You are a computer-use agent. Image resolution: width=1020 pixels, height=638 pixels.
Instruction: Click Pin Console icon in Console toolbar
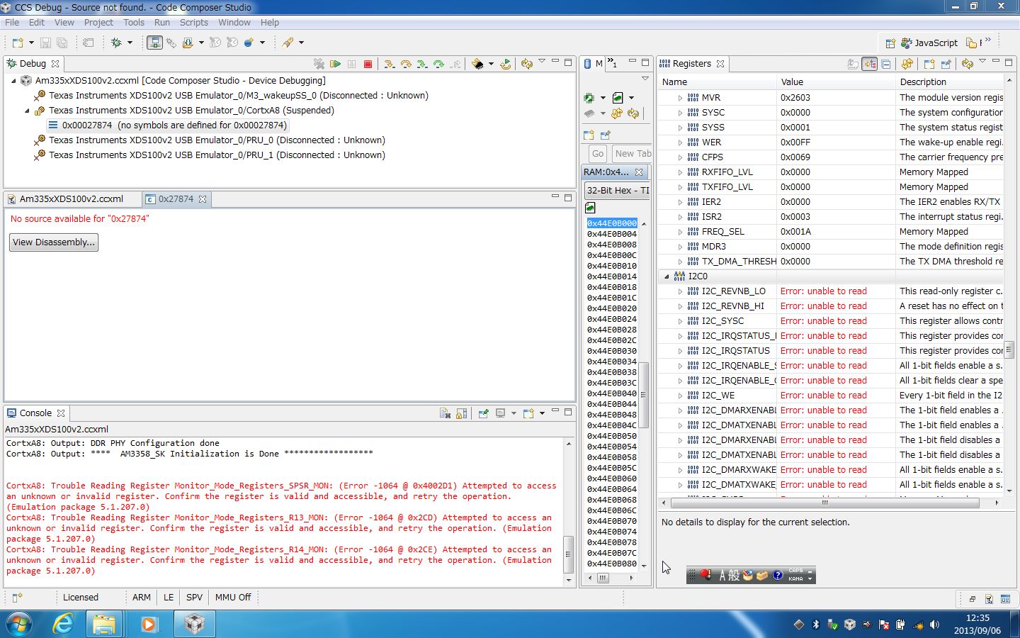(483, 413)
